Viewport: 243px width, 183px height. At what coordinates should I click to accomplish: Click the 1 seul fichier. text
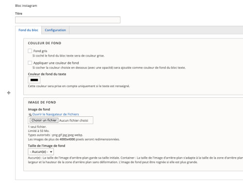click(x=37, y=127)
